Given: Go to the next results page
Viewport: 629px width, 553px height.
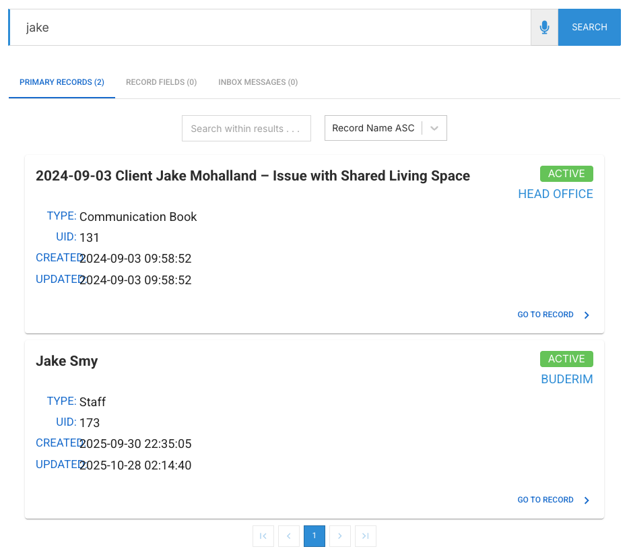Looking at the screenshot, I should (x=340, y=536).
